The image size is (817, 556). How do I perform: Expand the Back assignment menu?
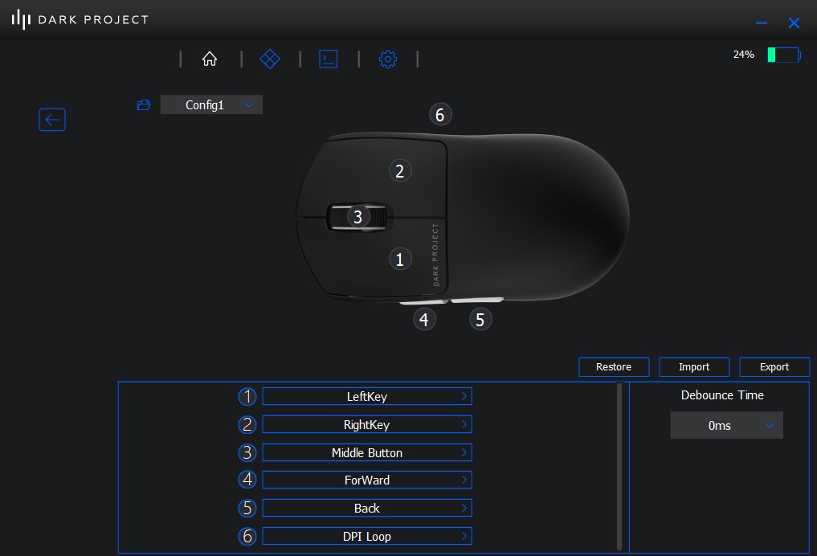(367, 508)
